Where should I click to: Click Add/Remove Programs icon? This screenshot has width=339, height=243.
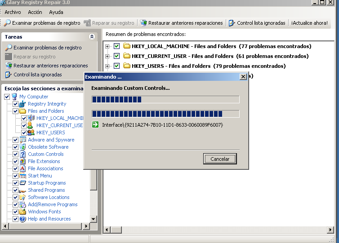click(x=22, y=204)
